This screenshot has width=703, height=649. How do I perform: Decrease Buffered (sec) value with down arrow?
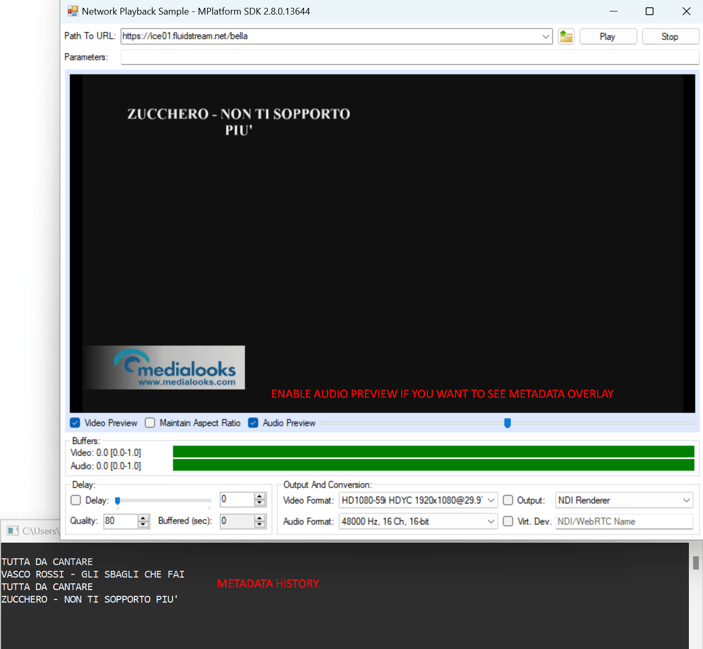pyautogui.click(x=260, y=524)
